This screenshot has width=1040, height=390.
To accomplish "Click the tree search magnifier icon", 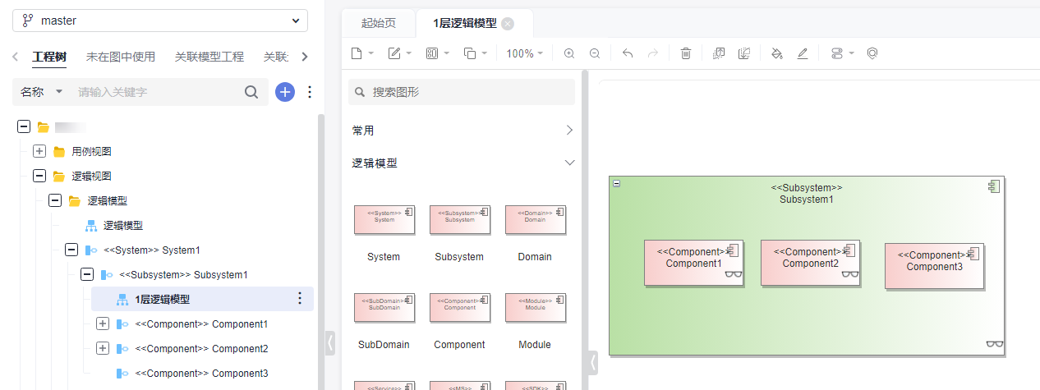I will [251, 92].
